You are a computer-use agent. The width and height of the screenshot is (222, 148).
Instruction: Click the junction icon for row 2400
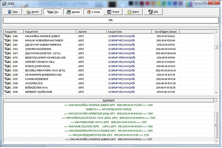point(8,92)
